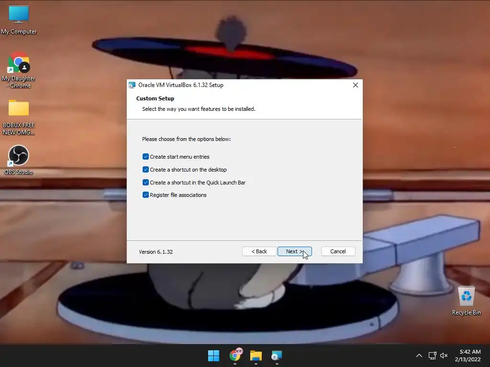Click the Back button in setup

(259, 251)
